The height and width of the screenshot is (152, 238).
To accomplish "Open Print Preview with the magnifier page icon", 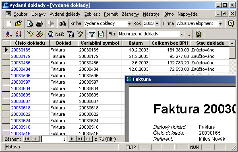I will pos(30,24).
